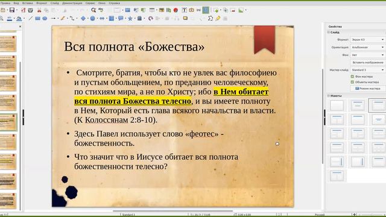Select the currently highlighted slide thumbnail
Viewport: 386px width, 217px height.
[x=8, y=122]
